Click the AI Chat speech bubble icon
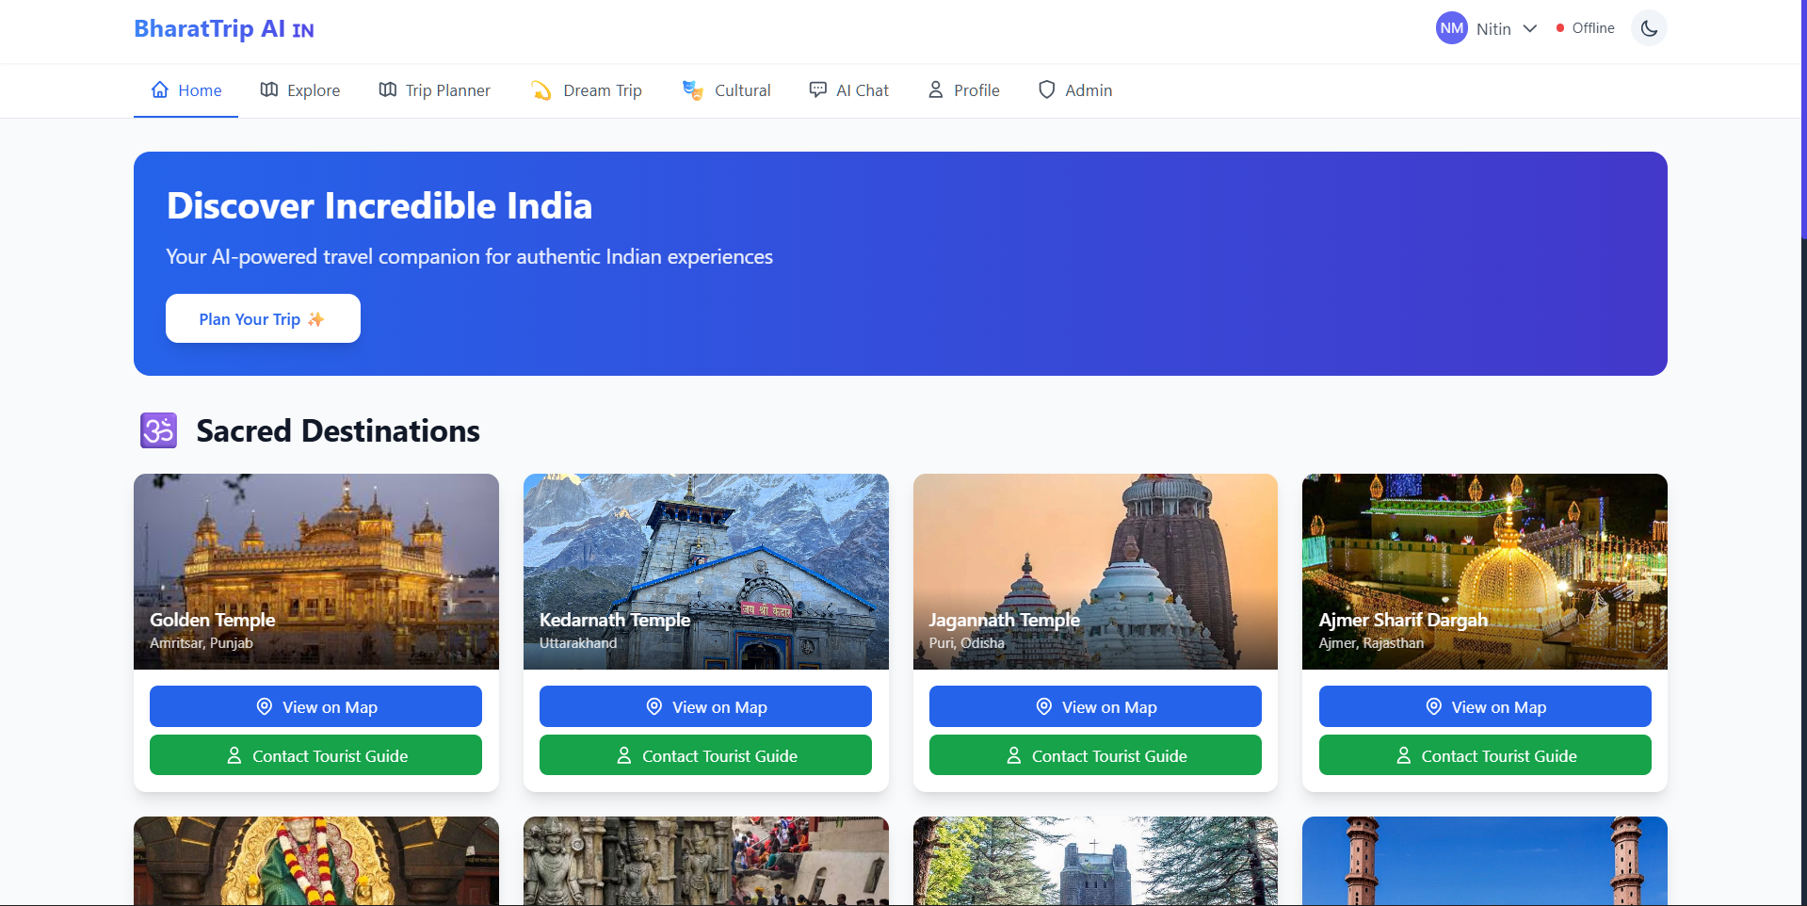The image size is (1807, 906). (x=817, y=90)
